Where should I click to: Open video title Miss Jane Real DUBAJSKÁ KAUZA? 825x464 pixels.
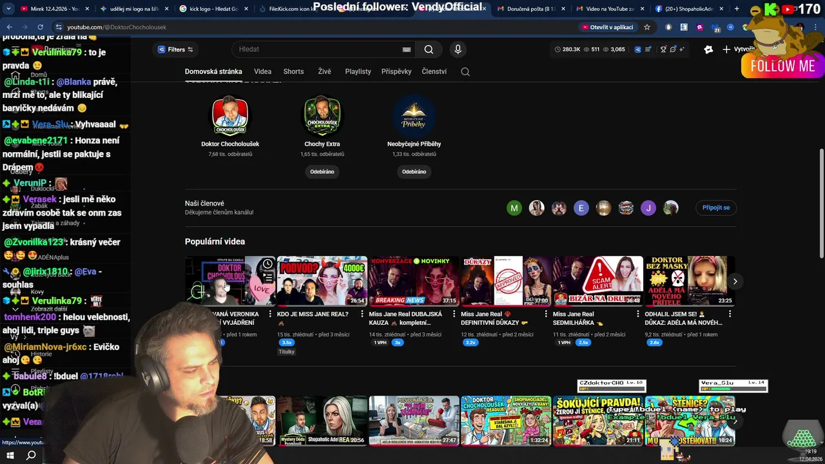405,318
